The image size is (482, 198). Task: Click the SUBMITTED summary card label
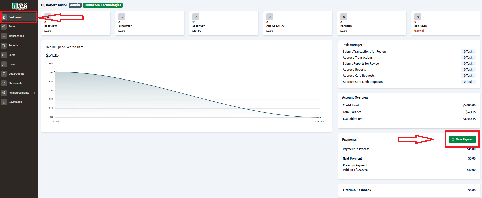point(125,26)
